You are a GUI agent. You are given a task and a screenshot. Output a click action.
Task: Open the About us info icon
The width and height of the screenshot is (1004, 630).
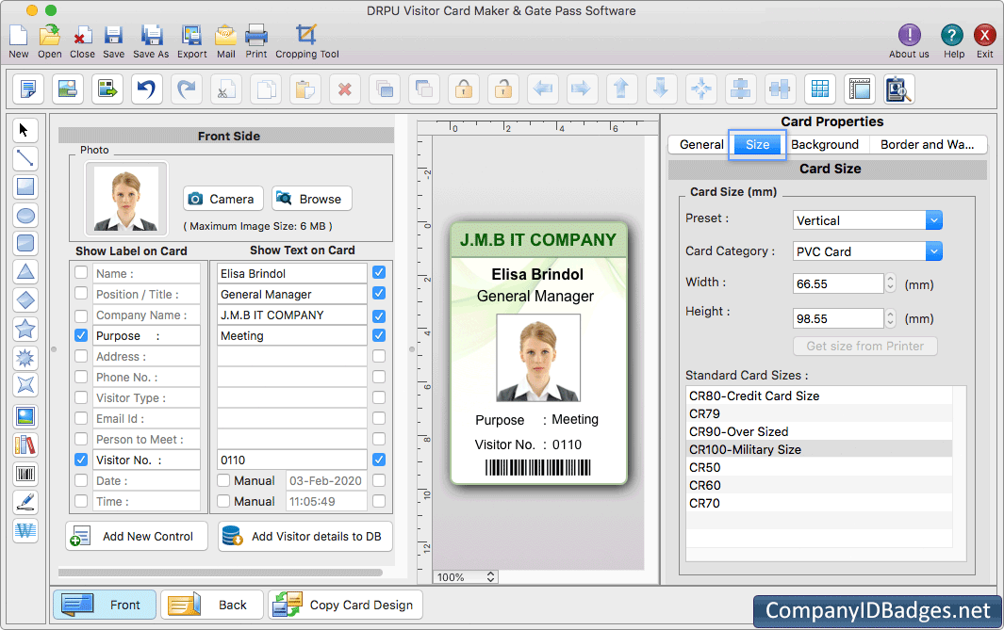[909, 35]
